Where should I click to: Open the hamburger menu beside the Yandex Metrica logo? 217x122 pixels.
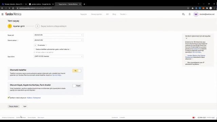[2, 14]
